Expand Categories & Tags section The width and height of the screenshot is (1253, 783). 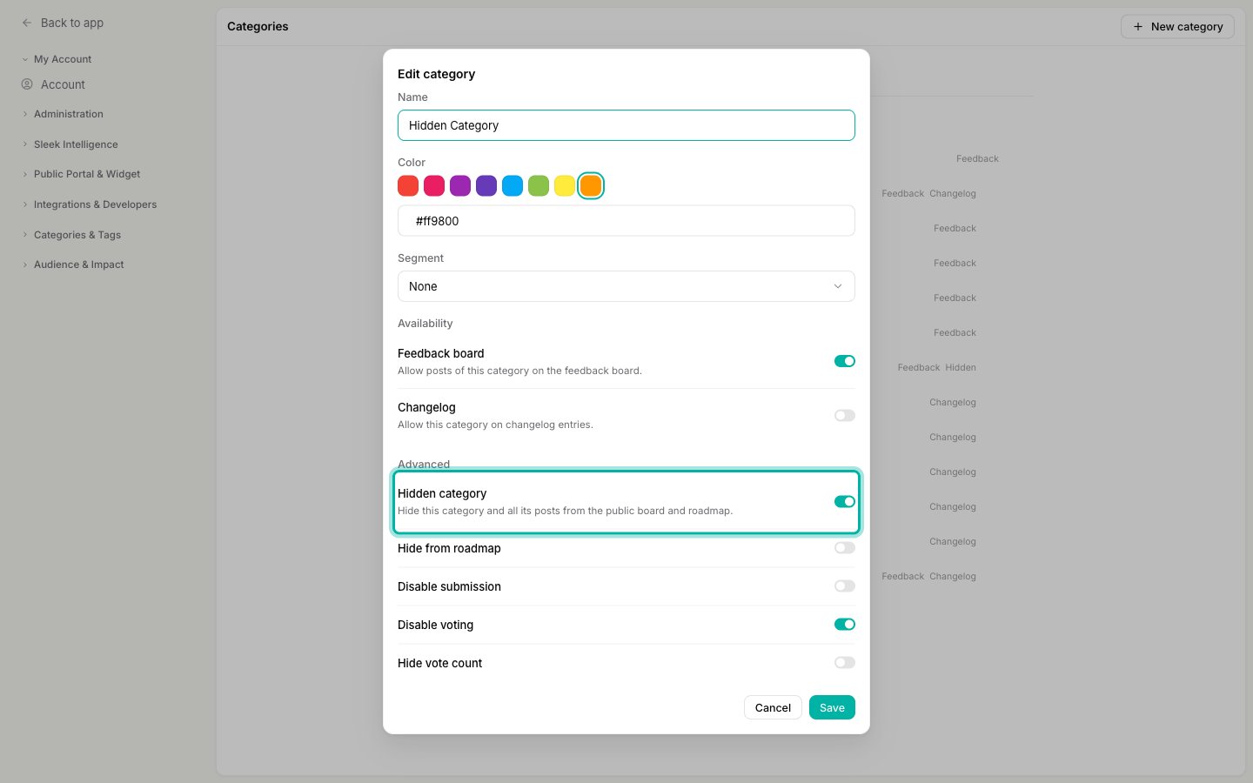pyautogui.click(x=72, y=235)
